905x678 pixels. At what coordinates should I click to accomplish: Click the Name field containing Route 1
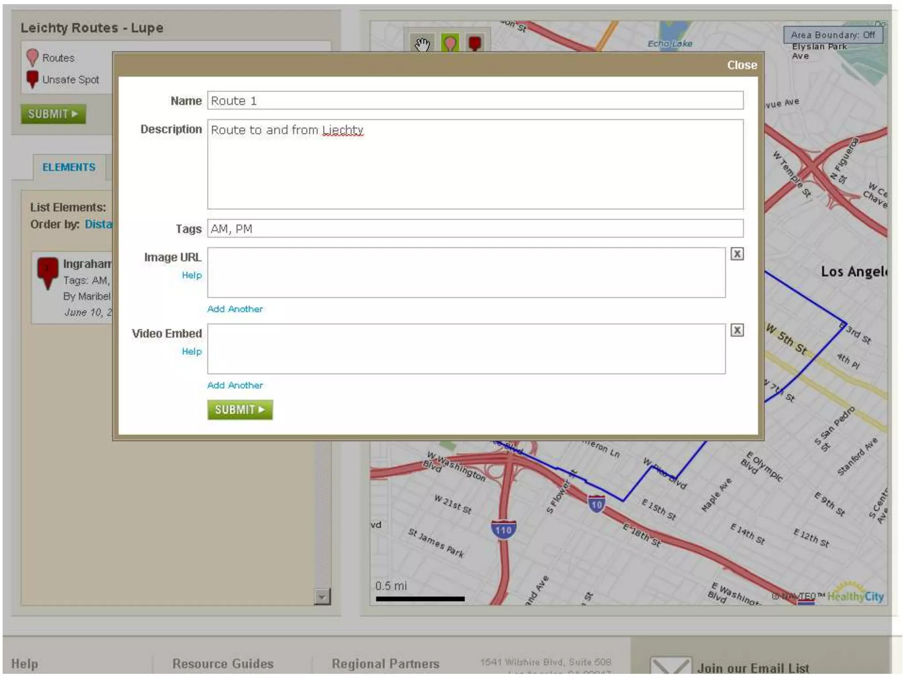[x=475, y=101]
